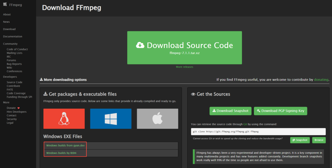Viewport: 332px width, 168px height.
Task: Open the Wiki link
Action: [9, 68]
